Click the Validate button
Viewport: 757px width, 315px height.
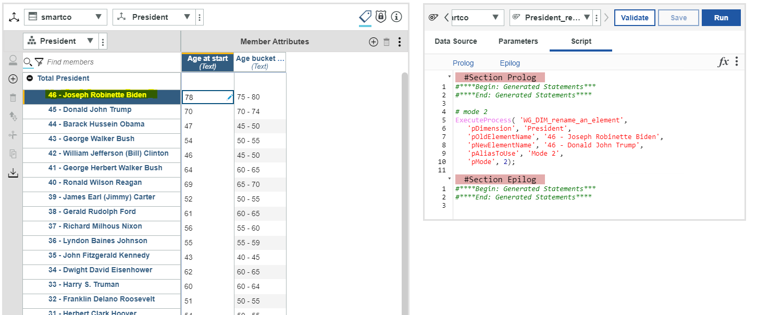635,17
